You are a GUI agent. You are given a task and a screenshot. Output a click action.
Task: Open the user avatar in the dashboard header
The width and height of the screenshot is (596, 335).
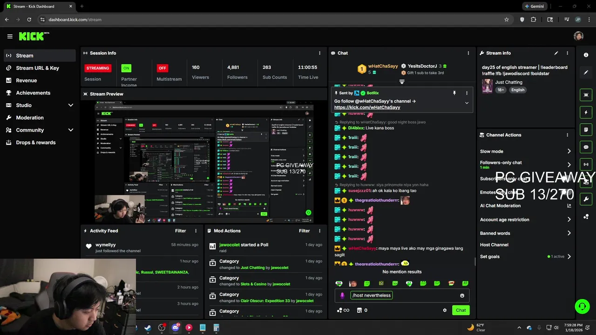(x=578, y=36)
